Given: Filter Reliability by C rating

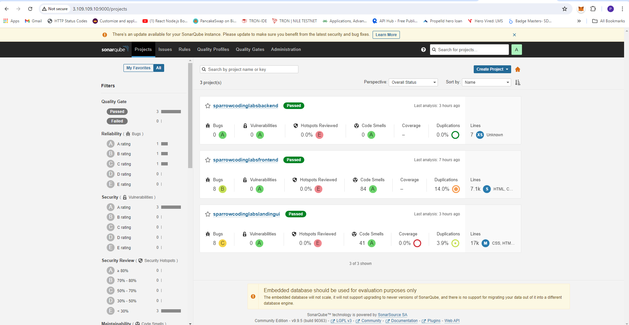Looking at the screenshot, I should (119, 164).
